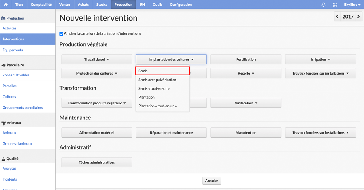Viewport: 364px width, 190px height.
Task: Open the Stocks menu
Action: pyautogui.click(x=102, y=4)
